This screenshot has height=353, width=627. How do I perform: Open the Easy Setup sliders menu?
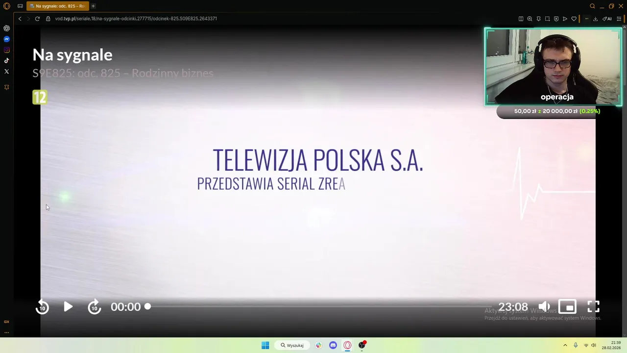click(619, 19)
